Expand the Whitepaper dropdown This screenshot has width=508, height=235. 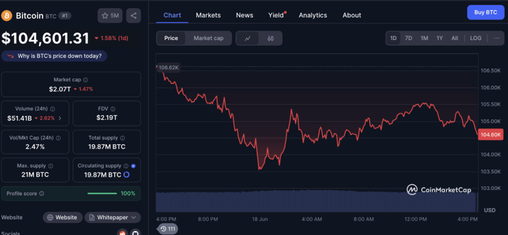pos(113,217)
